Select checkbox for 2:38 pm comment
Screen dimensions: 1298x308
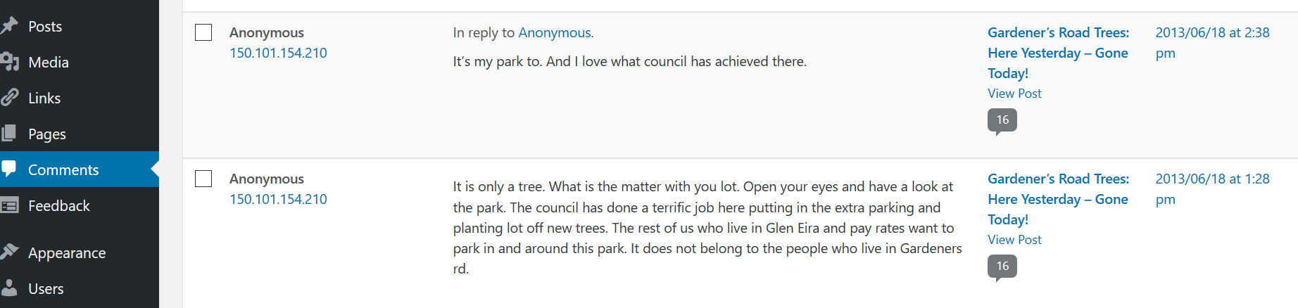(203, 32)
